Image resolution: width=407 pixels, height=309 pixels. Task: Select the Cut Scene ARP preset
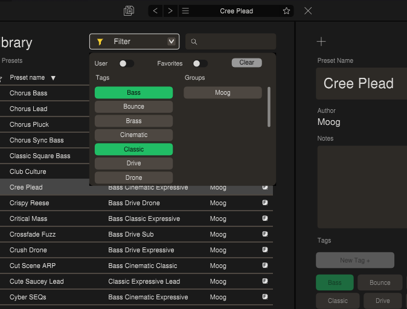point(136,266)
